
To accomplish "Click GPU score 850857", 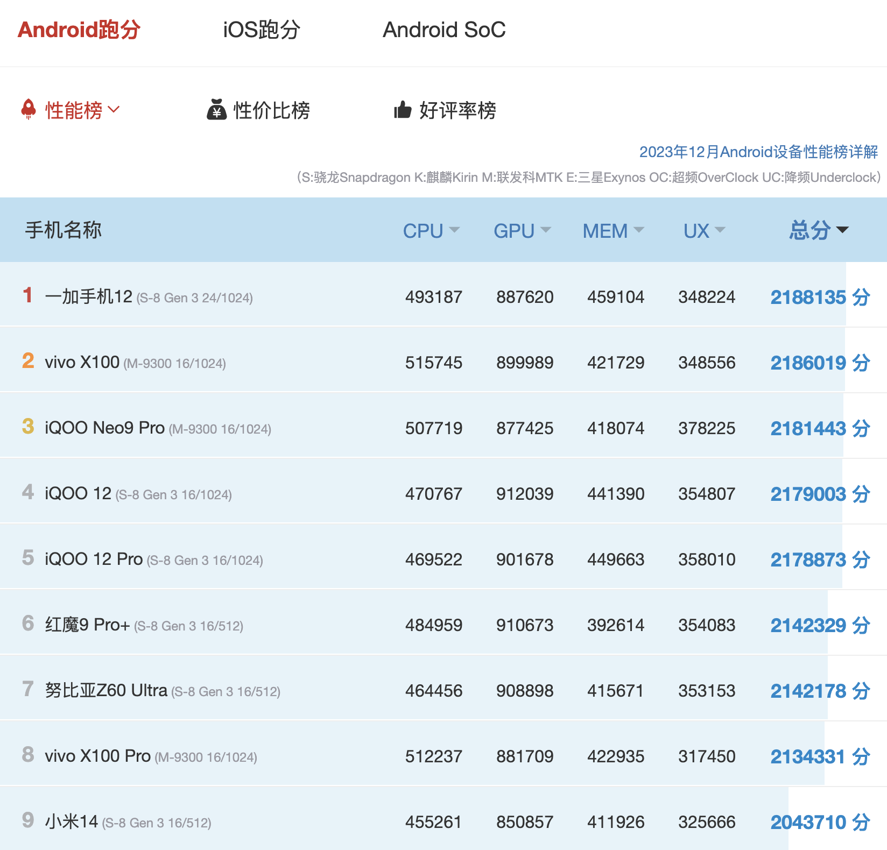I will pyautogui.click(x=525, y=822).
